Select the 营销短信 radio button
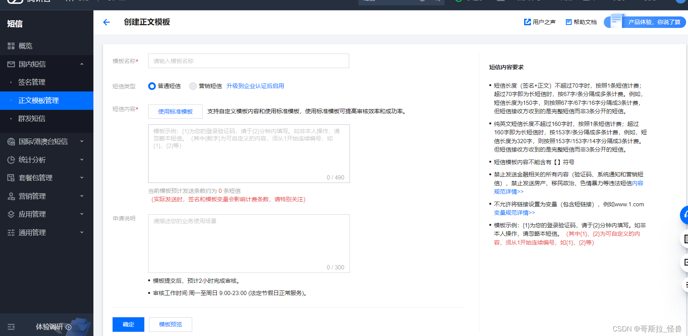Image resolution: width=688 pixels, height=336 pixels. [x=193, y=86]
